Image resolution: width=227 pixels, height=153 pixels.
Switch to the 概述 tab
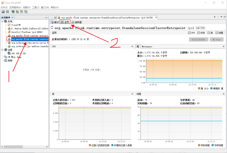click(x=55, y=22)
